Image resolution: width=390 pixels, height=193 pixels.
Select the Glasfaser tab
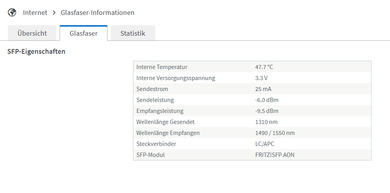(84, 33)
